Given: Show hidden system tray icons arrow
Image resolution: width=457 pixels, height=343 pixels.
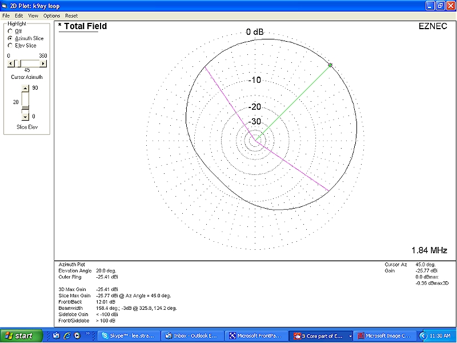Looking at the screenshot, I should pos(423,336).
